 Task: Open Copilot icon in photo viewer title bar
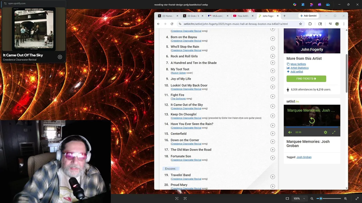click(x=295, y=5)
